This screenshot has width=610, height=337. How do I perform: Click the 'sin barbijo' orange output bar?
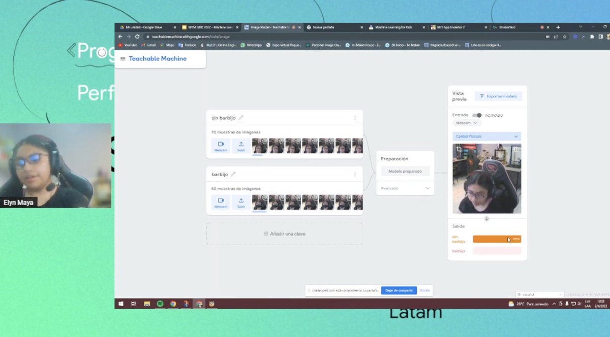tap(497, 239)
